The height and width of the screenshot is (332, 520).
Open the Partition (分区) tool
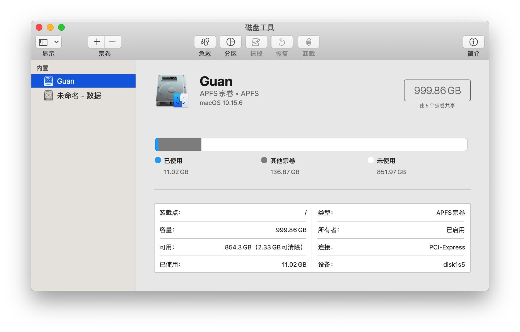(230, 42)
